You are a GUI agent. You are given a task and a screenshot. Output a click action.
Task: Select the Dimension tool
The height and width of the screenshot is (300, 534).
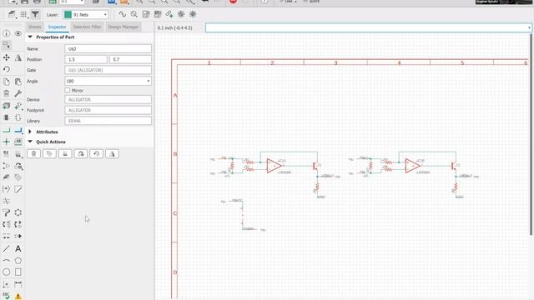18,284
